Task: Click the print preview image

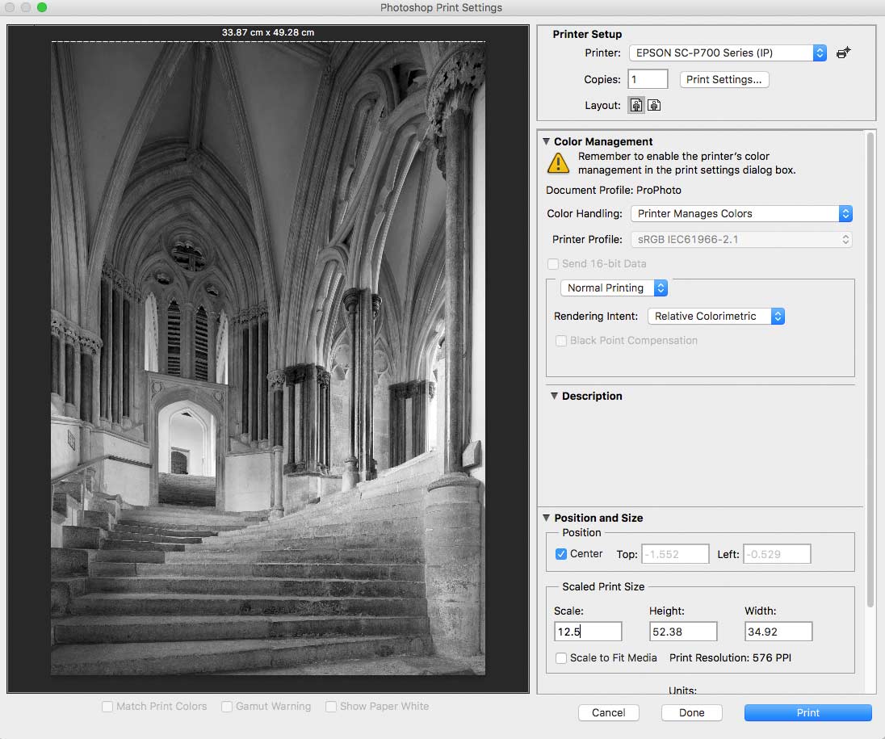Action: pyautogui.click(x=268, y=359)
